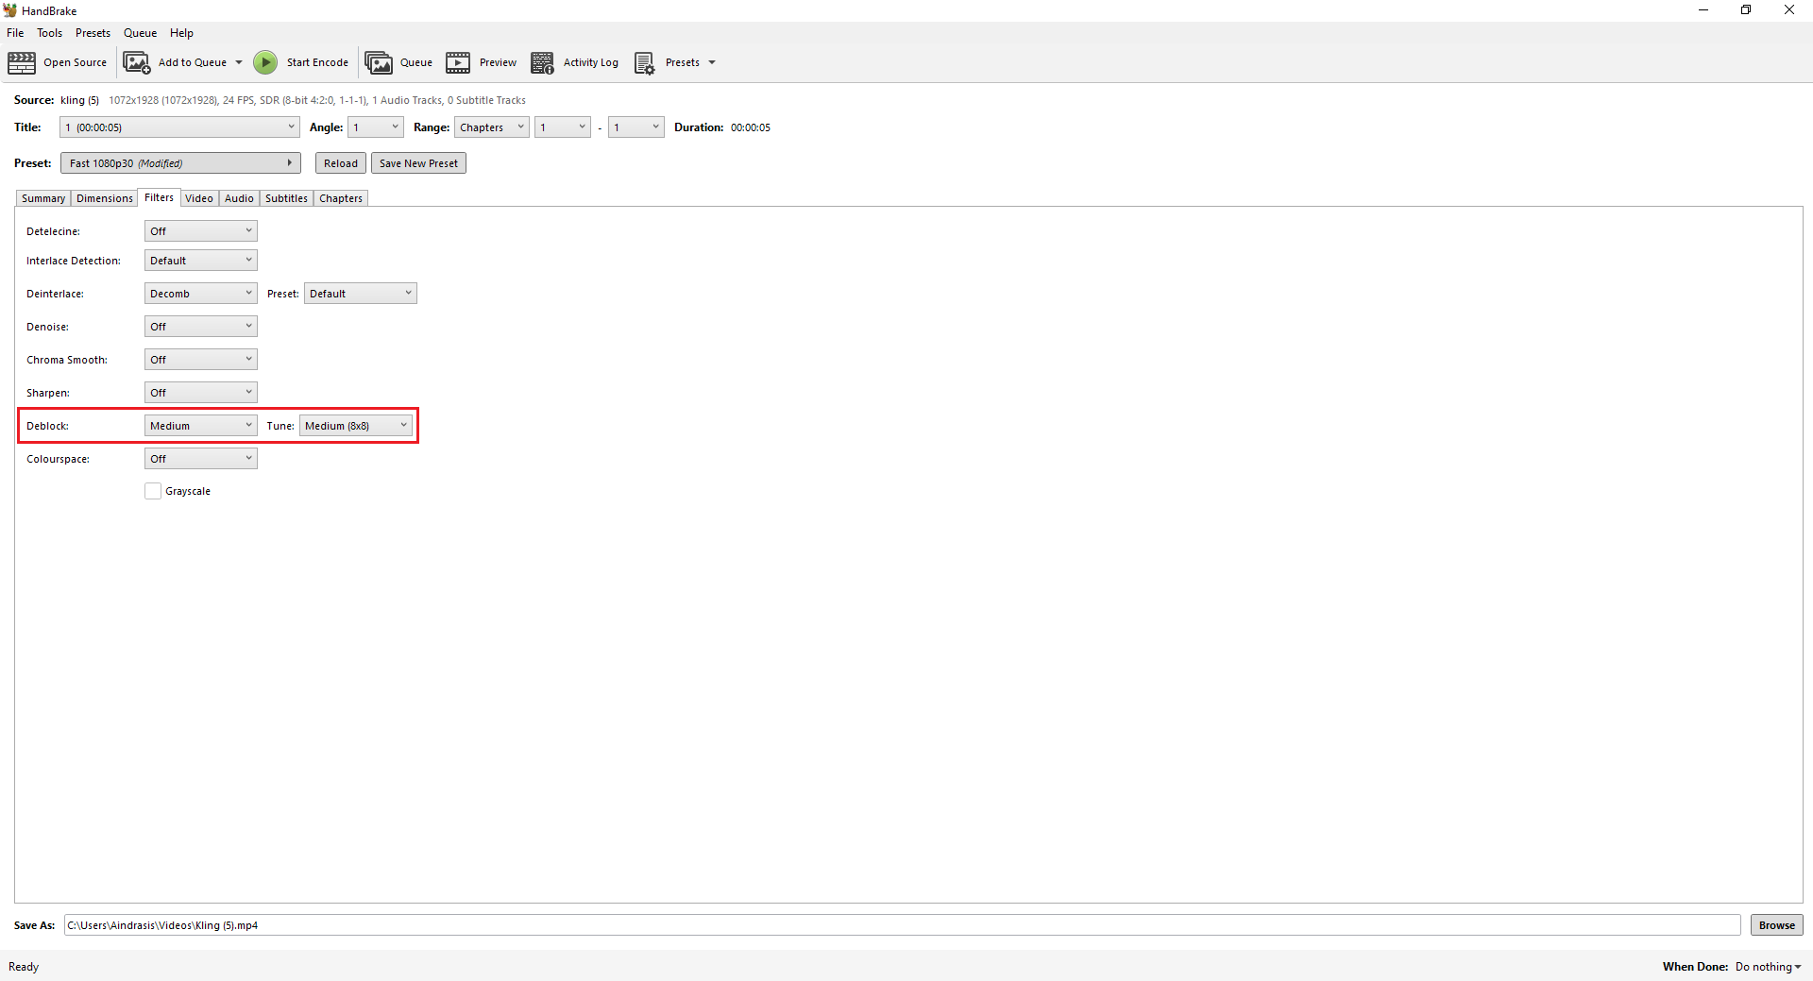This screenshot has width=1813, height=981.
Task: Click the Open Source film icon
Action: [22, 63]
